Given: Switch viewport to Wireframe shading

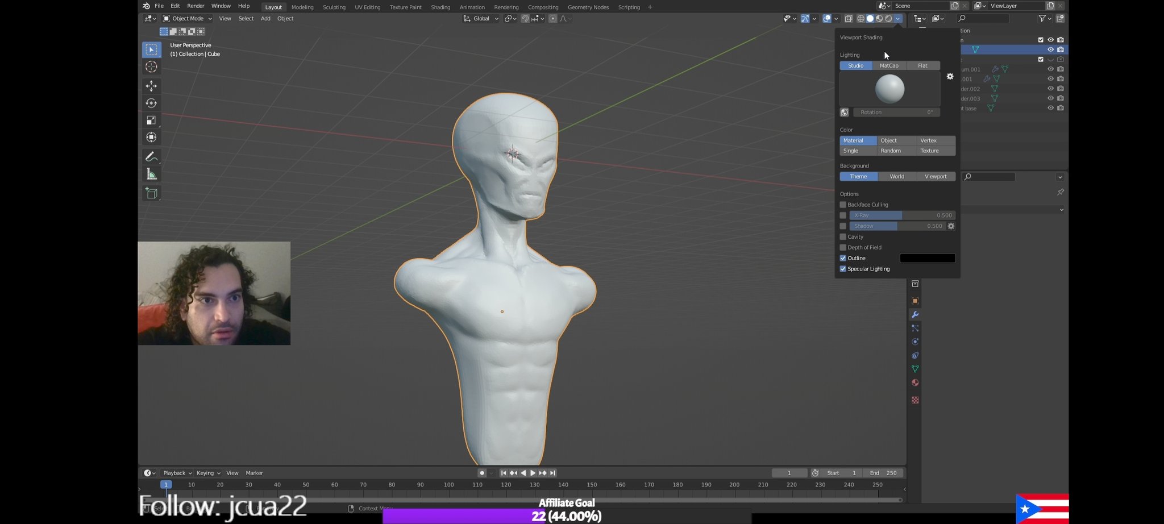Looking at the screenshot, I should click(x=860, y=19).
